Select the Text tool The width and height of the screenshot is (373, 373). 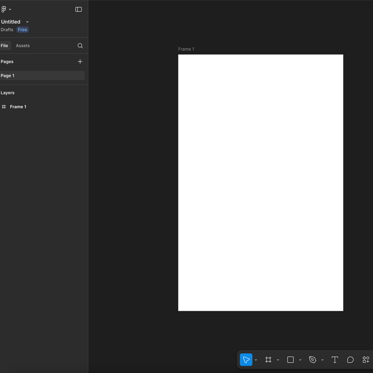pyautogui.click(x=335, y=360)
